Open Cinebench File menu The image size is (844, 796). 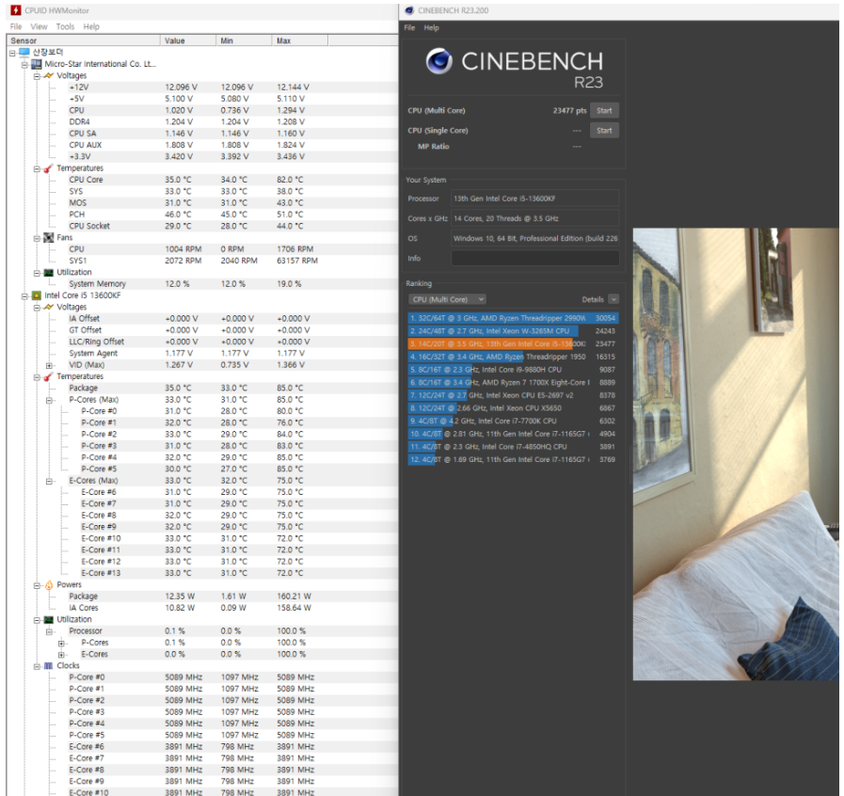click(x=409, y=27)
